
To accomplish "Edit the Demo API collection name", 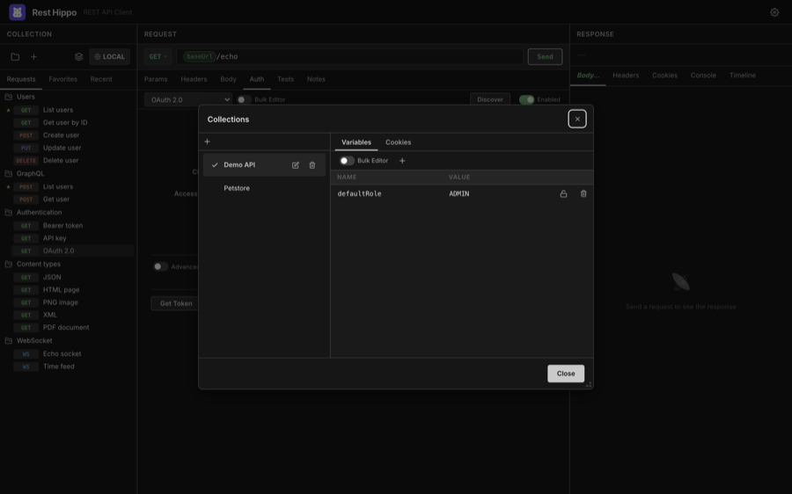I will (x=296, y=165).
